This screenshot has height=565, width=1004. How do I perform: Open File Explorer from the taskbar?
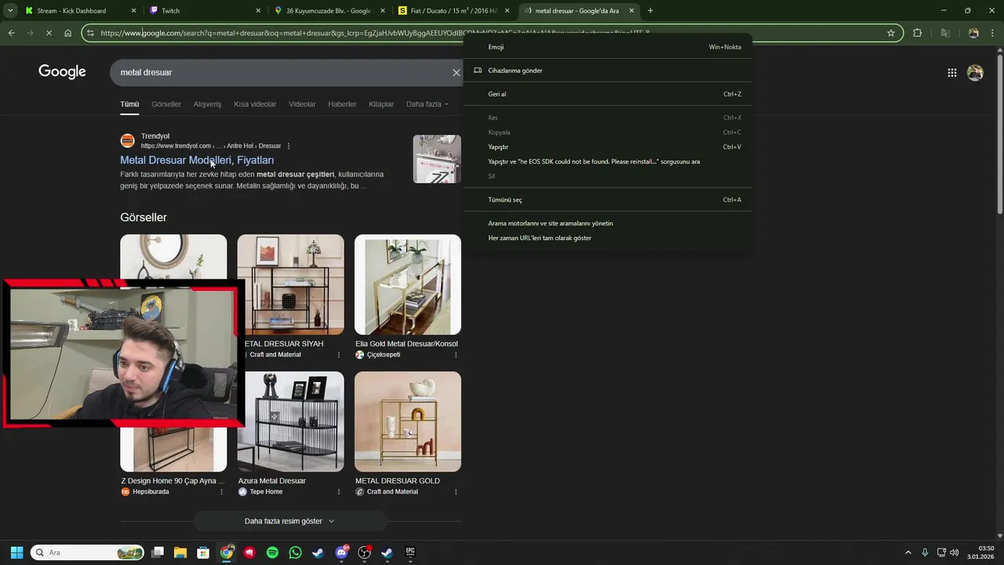[180, 552]
